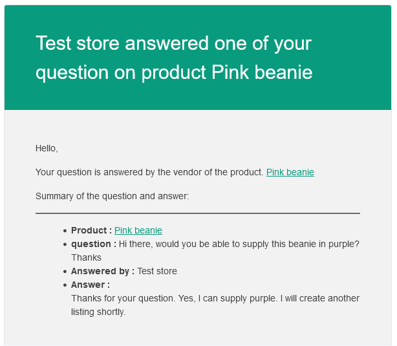
Task: Click the bullet point before question
Action: tap(65, 244)
